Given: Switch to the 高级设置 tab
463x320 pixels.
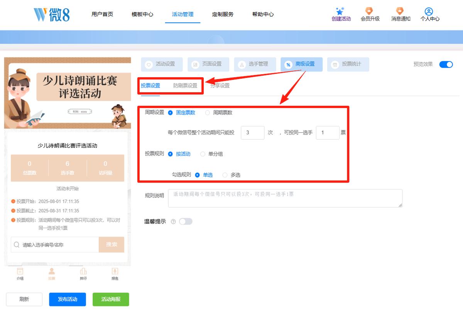Looking at the screenshot, I should (x=301, y=64).
